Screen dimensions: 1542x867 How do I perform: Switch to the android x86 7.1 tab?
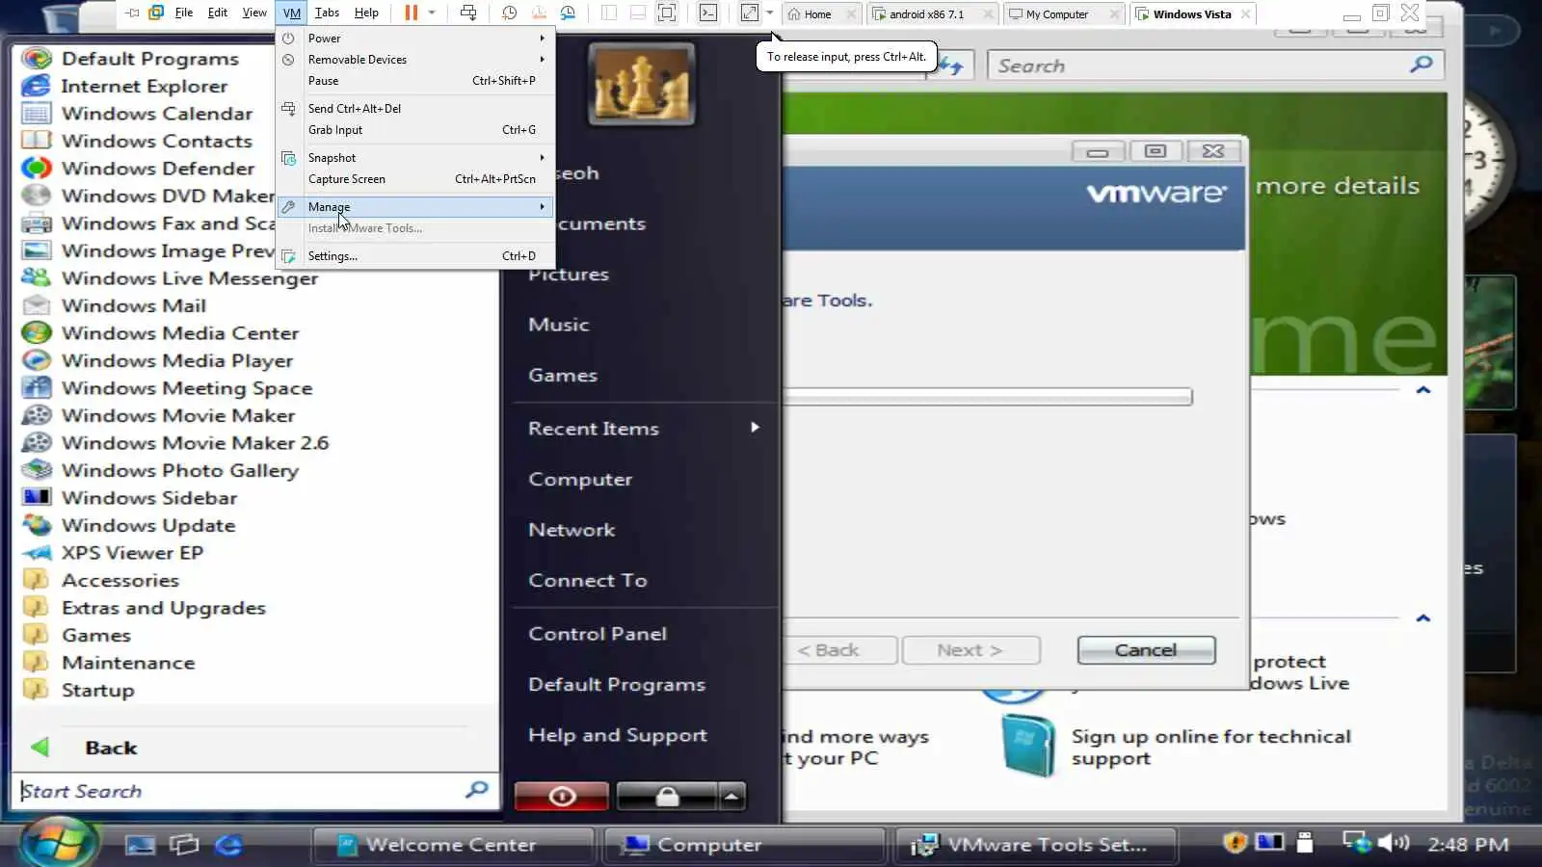click(x=926, y=14)
